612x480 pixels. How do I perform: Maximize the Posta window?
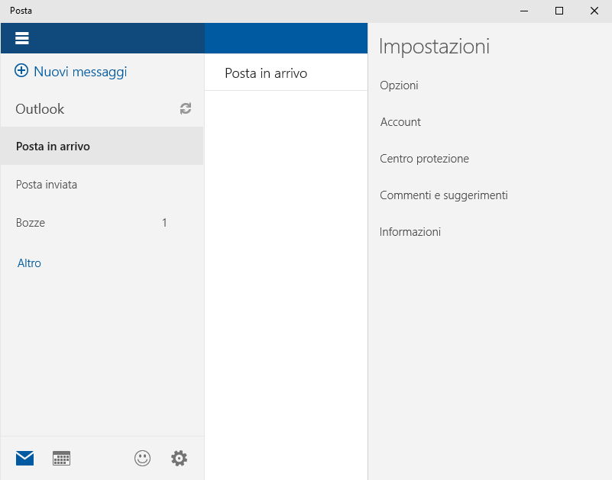pyautogui.click(x=559, y=11)
